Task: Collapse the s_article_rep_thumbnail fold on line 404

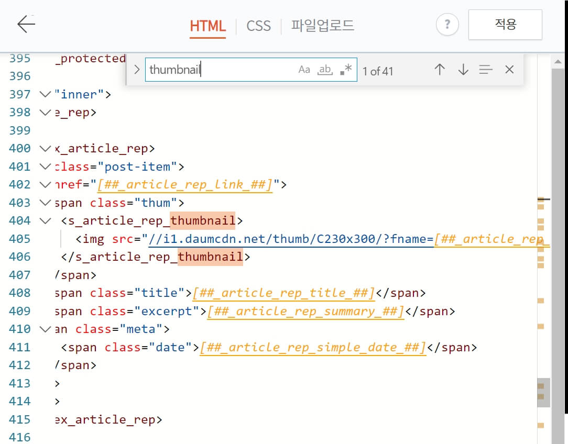Action: click(45, 220)
